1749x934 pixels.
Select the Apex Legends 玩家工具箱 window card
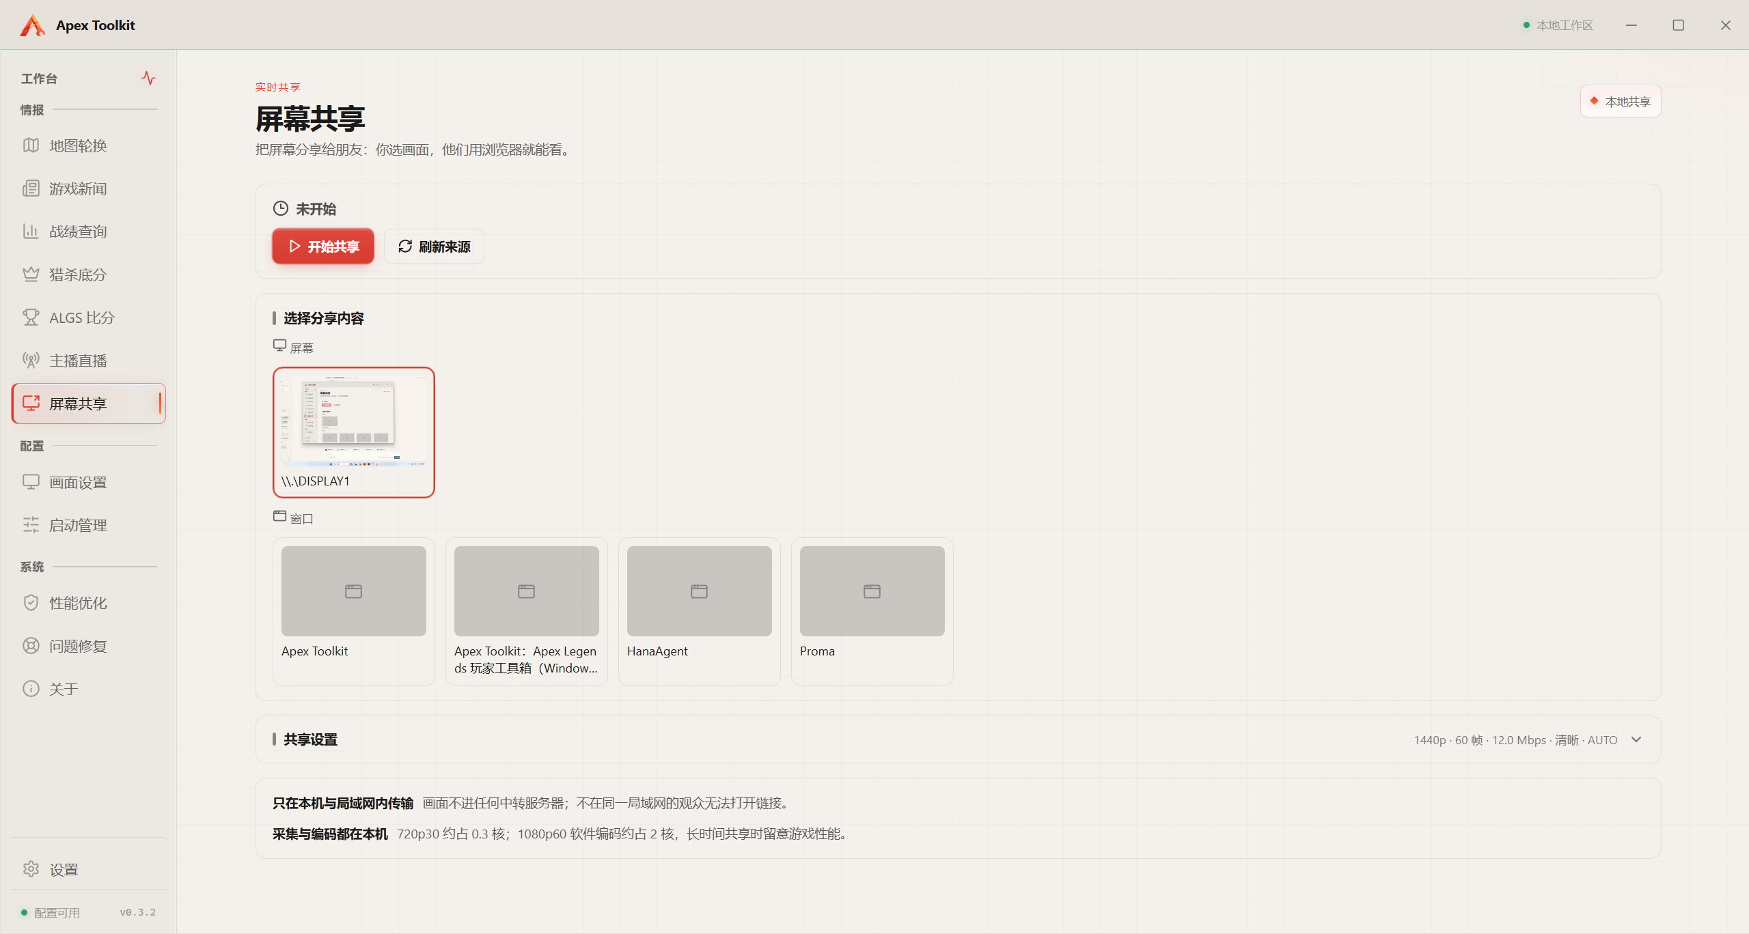527,611
